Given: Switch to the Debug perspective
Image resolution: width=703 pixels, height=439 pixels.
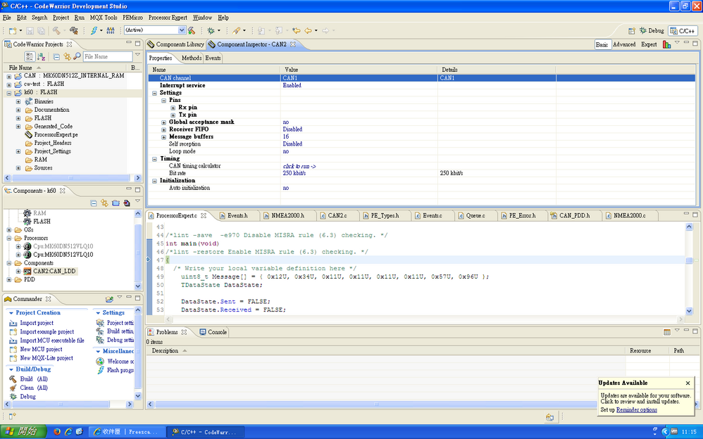Looking at the screenshot, I should (x=652, y=30).
